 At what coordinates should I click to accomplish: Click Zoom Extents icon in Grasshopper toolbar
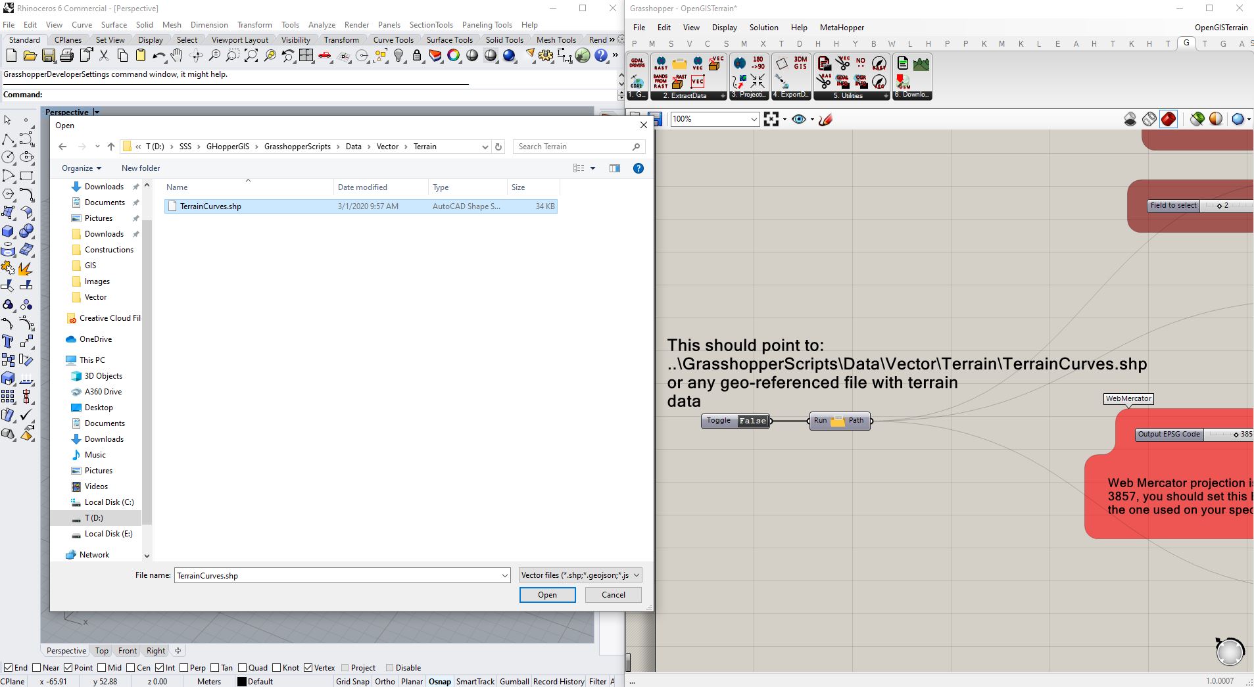(771, 119)
